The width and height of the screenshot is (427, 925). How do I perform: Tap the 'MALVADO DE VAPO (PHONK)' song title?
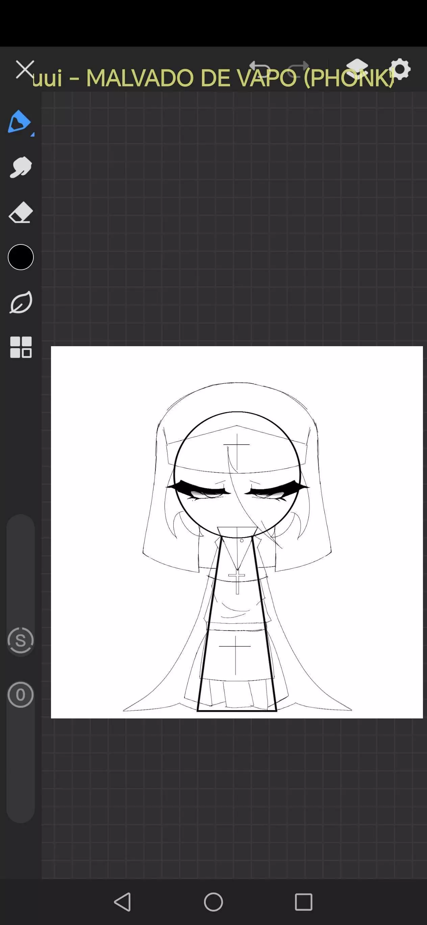tap(240, 78)
